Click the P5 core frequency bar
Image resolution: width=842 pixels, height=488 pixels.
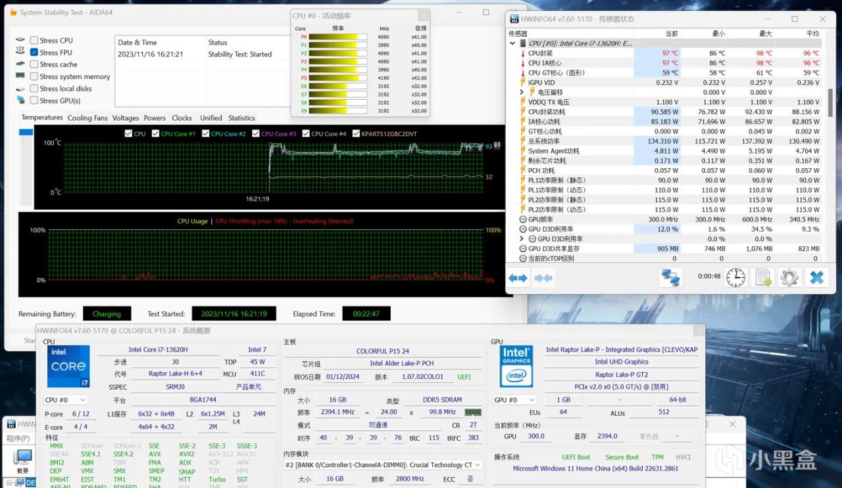click(337, 78)
